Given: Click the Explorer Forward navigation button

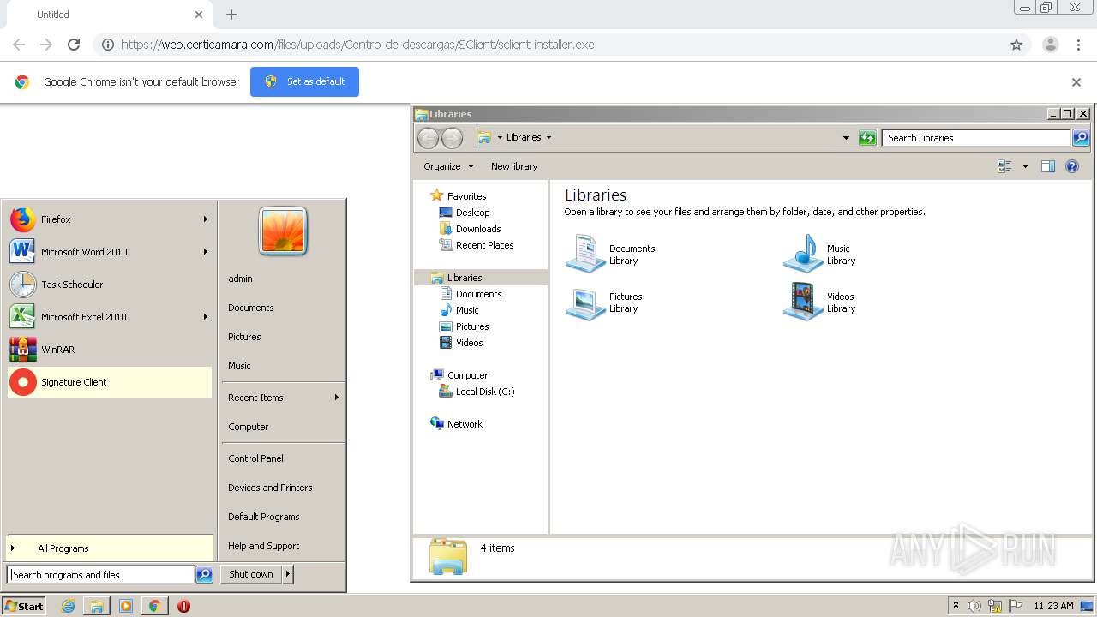Looking at the screenshot, I should 452,138.
